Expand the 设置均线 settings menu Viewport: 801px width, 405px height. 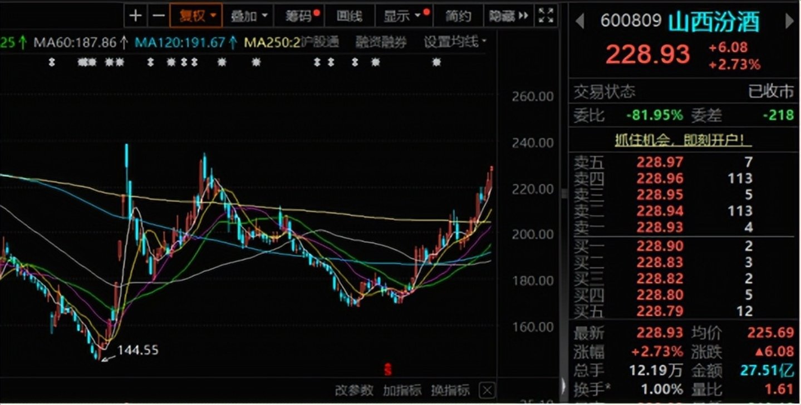click(x=455, y=42)
